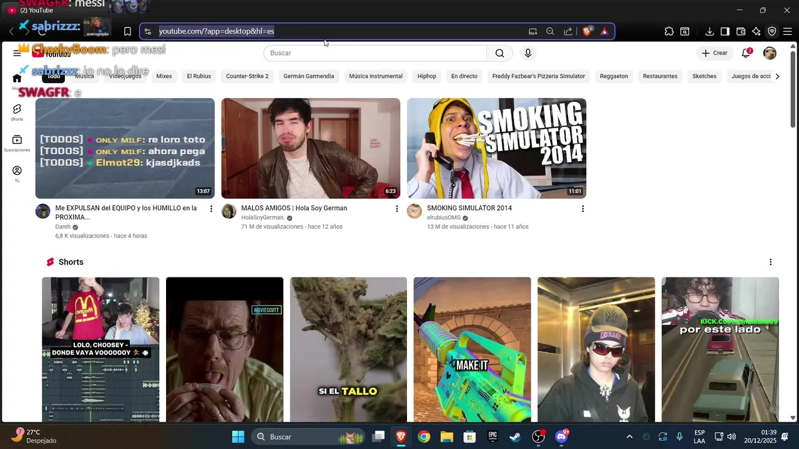This screenshot has height=449, width=799.
Task: Open OBS Studio from the taskbar
Action: [x=538, y=437]
